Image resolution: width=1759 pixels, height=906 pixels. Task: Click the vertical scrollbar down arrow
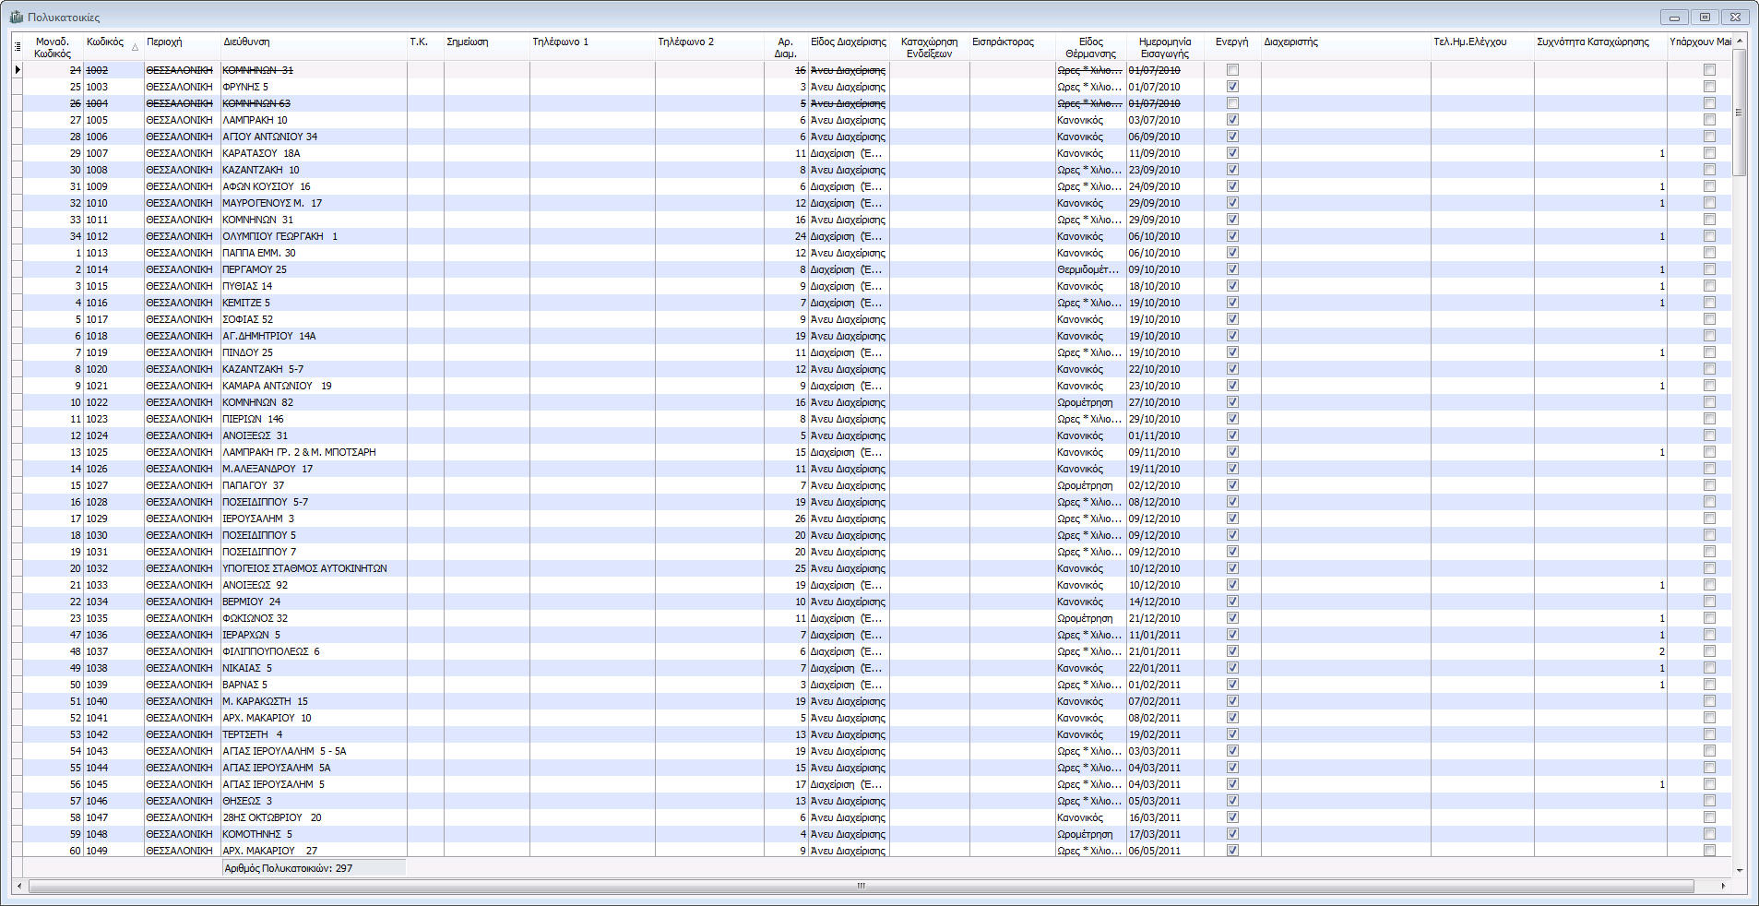tap(1740, 870)
